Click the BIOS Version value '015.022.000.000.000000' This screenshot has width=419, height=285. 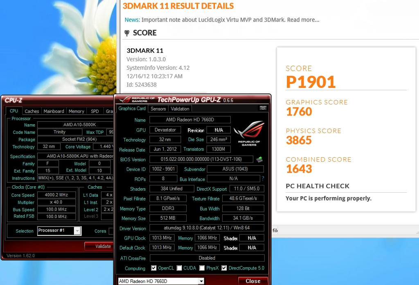pos(201,159)
